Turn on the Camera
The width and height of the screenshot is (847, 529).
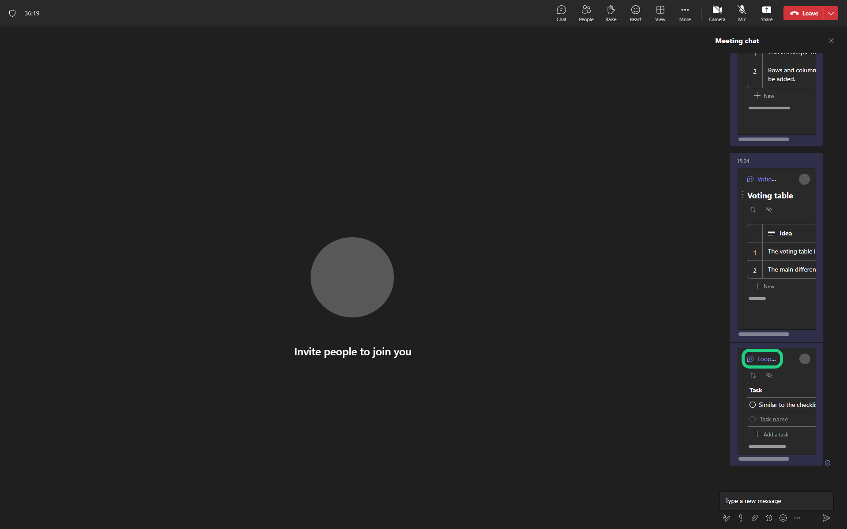click(717, 13)
